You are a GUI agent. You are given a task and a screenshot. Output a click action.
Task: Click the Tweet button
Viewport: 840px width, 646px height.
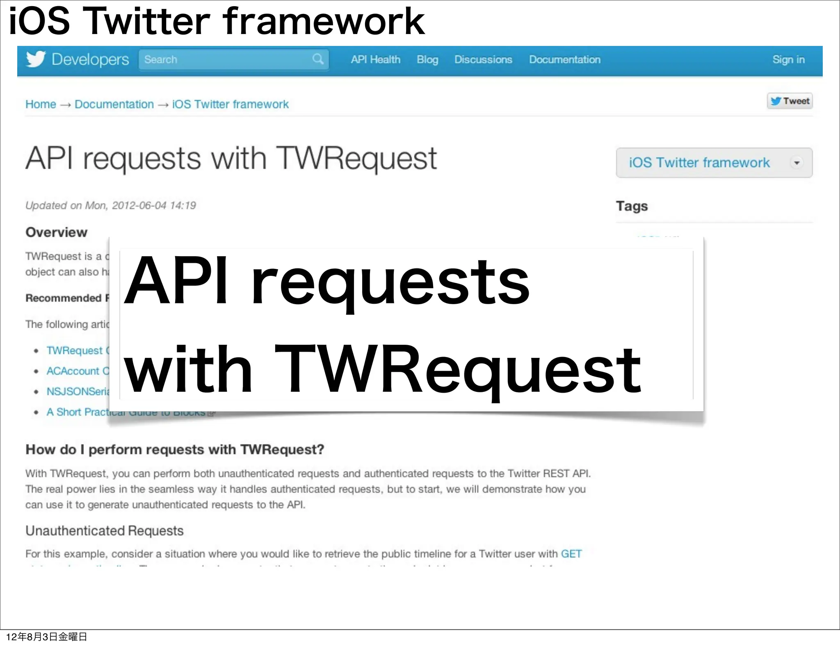pyautogui.click(x=790, y=101)
